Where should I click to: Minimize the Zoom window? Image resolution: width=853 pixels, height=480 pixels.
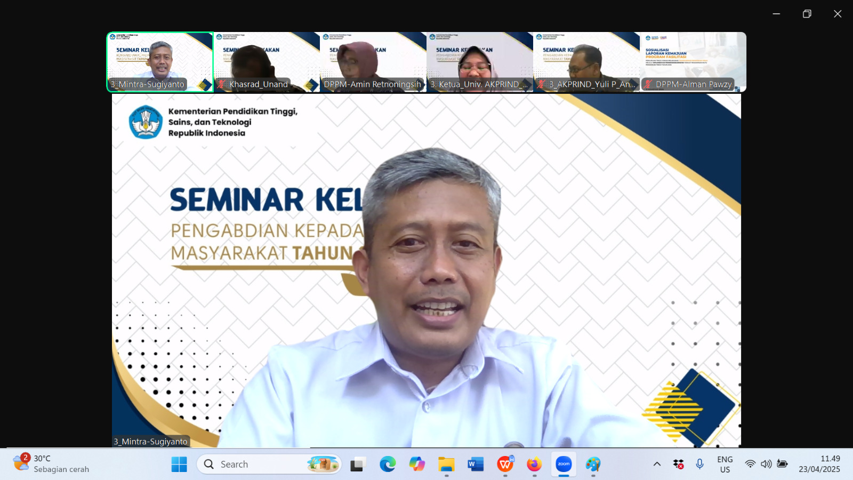coord(776,14)
